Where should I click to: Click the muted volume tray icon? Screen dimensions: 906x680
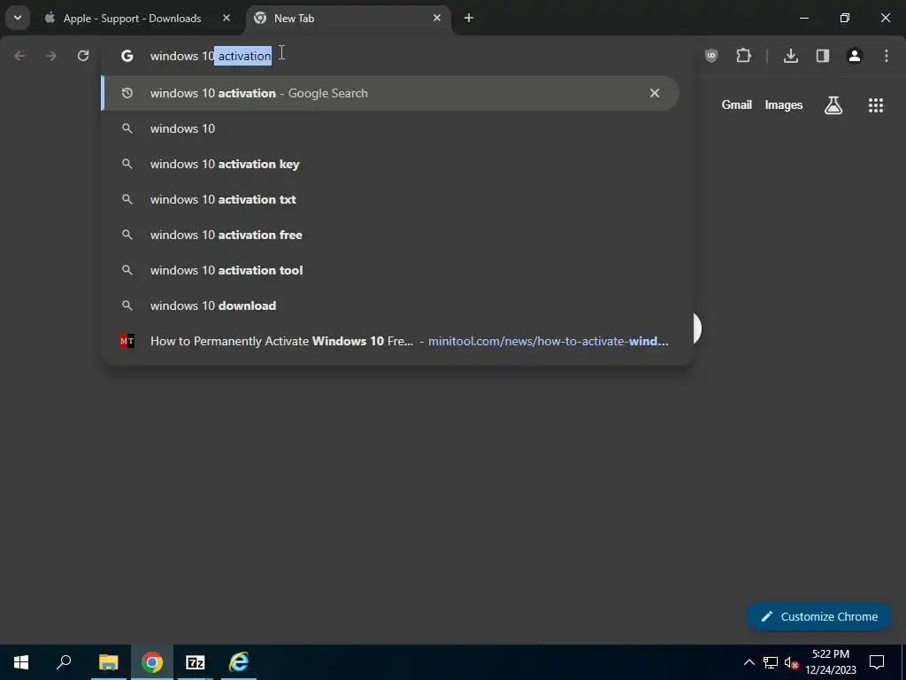[791, 662]
